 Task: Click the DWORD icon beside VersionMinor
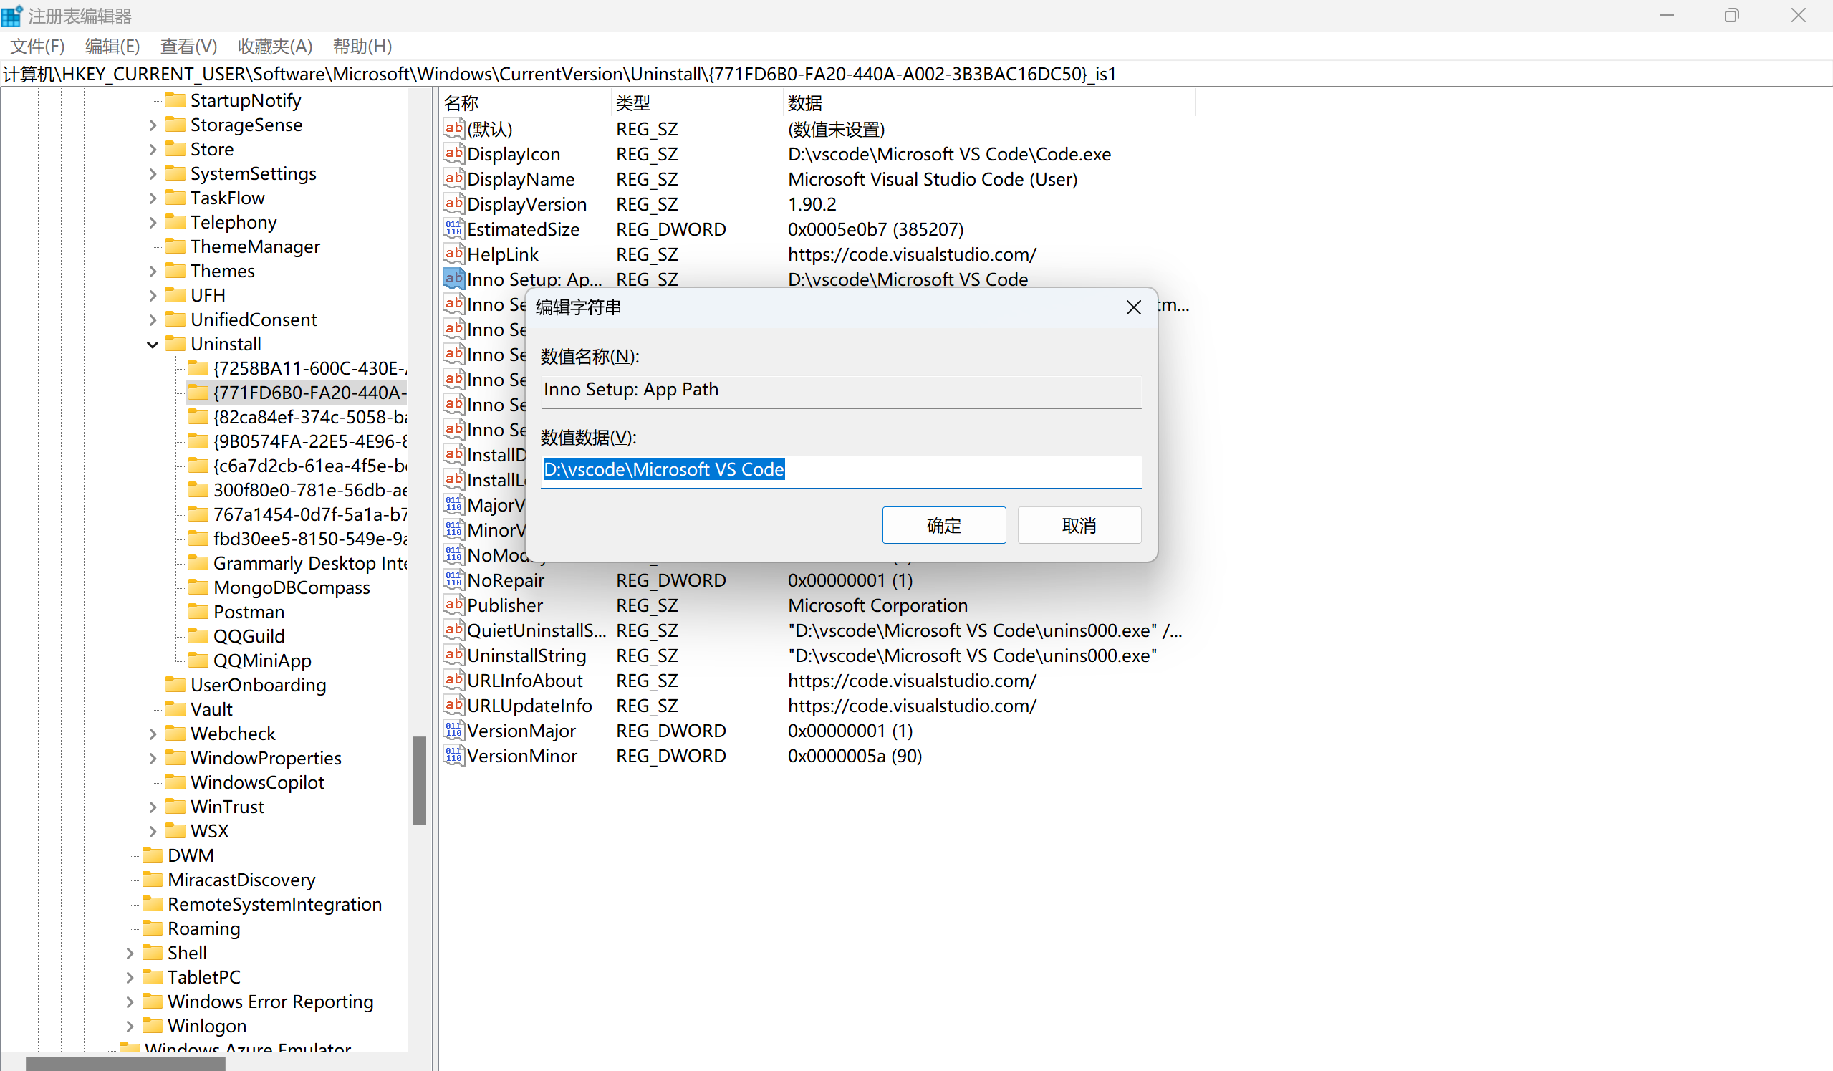454,755
